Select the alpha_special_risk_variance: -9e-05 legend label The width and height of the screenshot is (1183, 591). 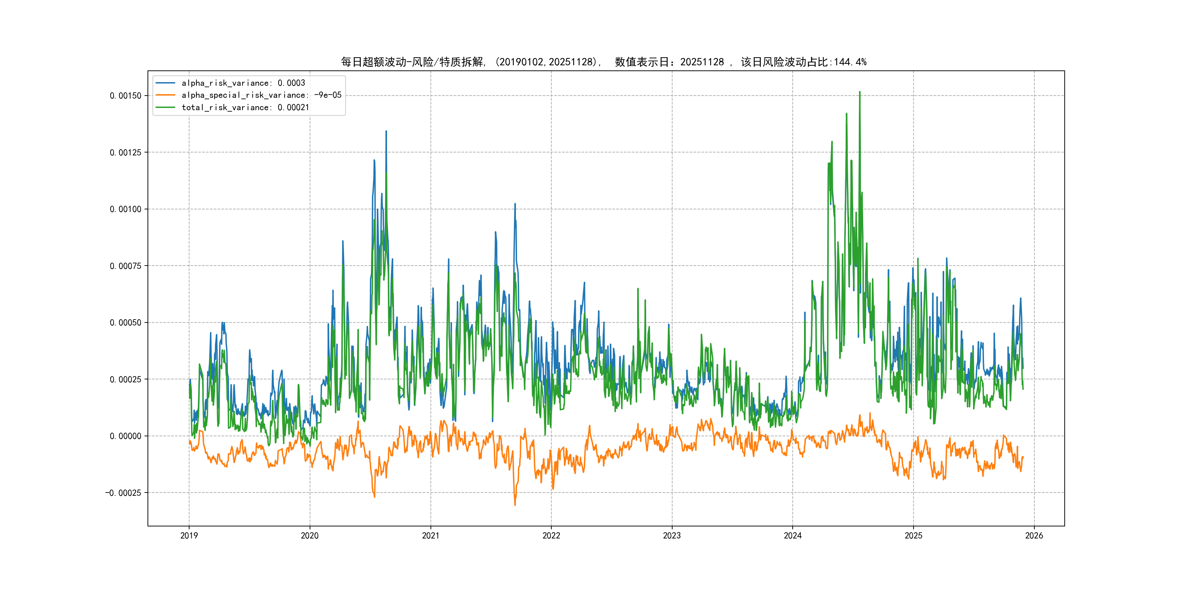261,95
